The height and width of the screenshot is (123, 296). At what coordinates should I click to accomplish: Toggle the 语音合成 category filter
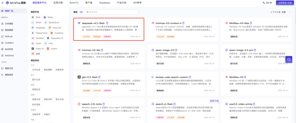click(36, 99)
